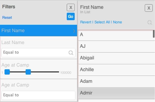Click the search icon in Last Name field
155x102 pixels.
tap(71, 53)
